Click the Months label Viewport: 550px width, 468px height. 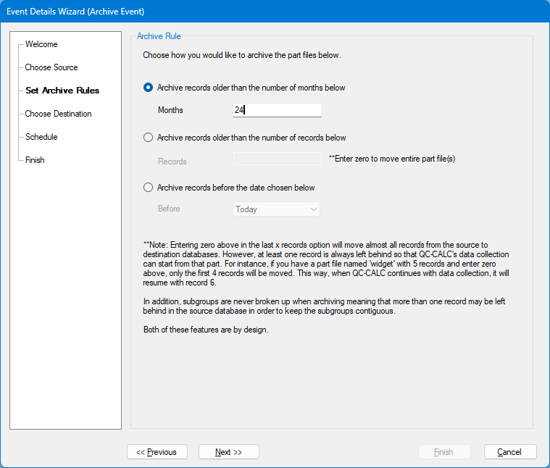coord(170,110)
